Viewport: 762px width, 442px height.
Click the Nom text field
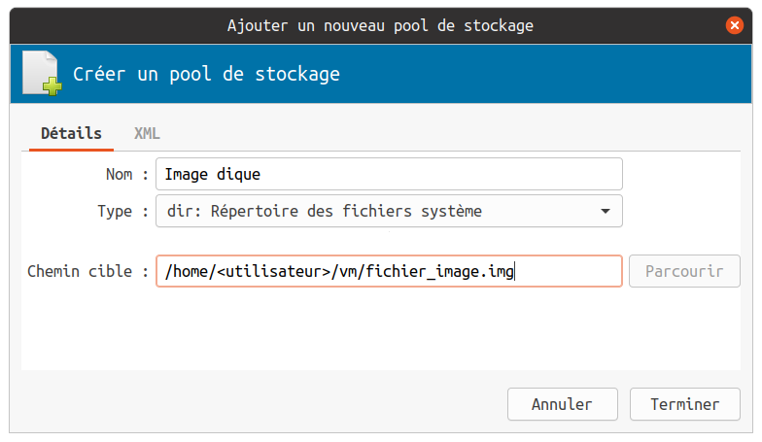click(x=389, y=175)
